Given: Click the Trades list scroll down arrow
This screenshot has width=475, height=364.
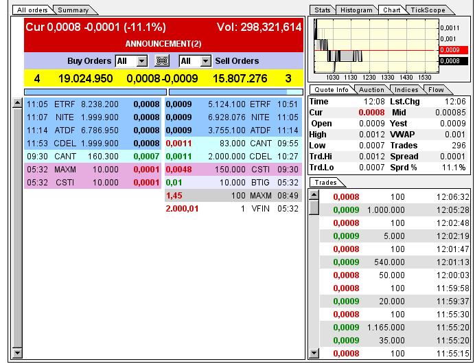Looking at the screenshot, I should (314, 353).
